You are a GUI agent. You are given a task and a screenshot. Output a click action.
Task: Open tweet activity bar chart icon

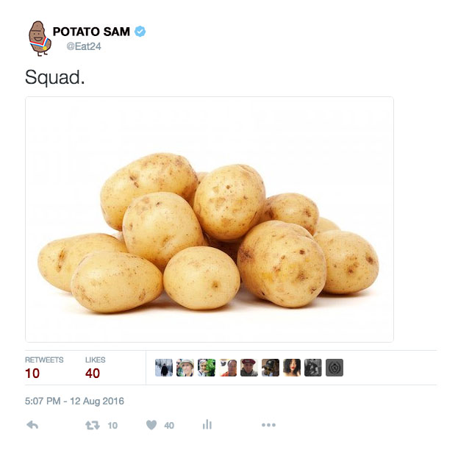pos(207,425)
